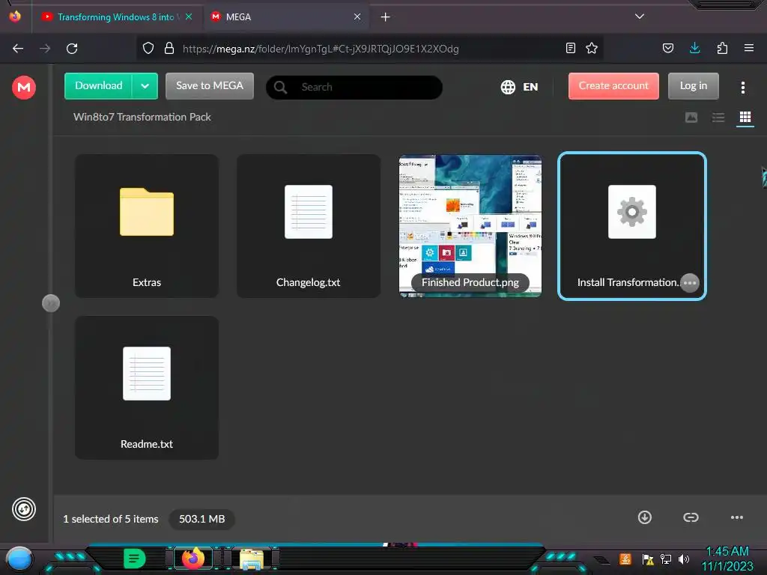Image resolution: width=767 pixels, height=575 pixels.
Task: Close the MEGA tab
Action: [357, 16]
